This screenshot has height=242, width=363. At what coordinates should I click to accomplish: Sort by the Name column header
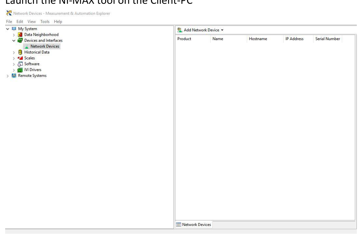pos(229,39)
